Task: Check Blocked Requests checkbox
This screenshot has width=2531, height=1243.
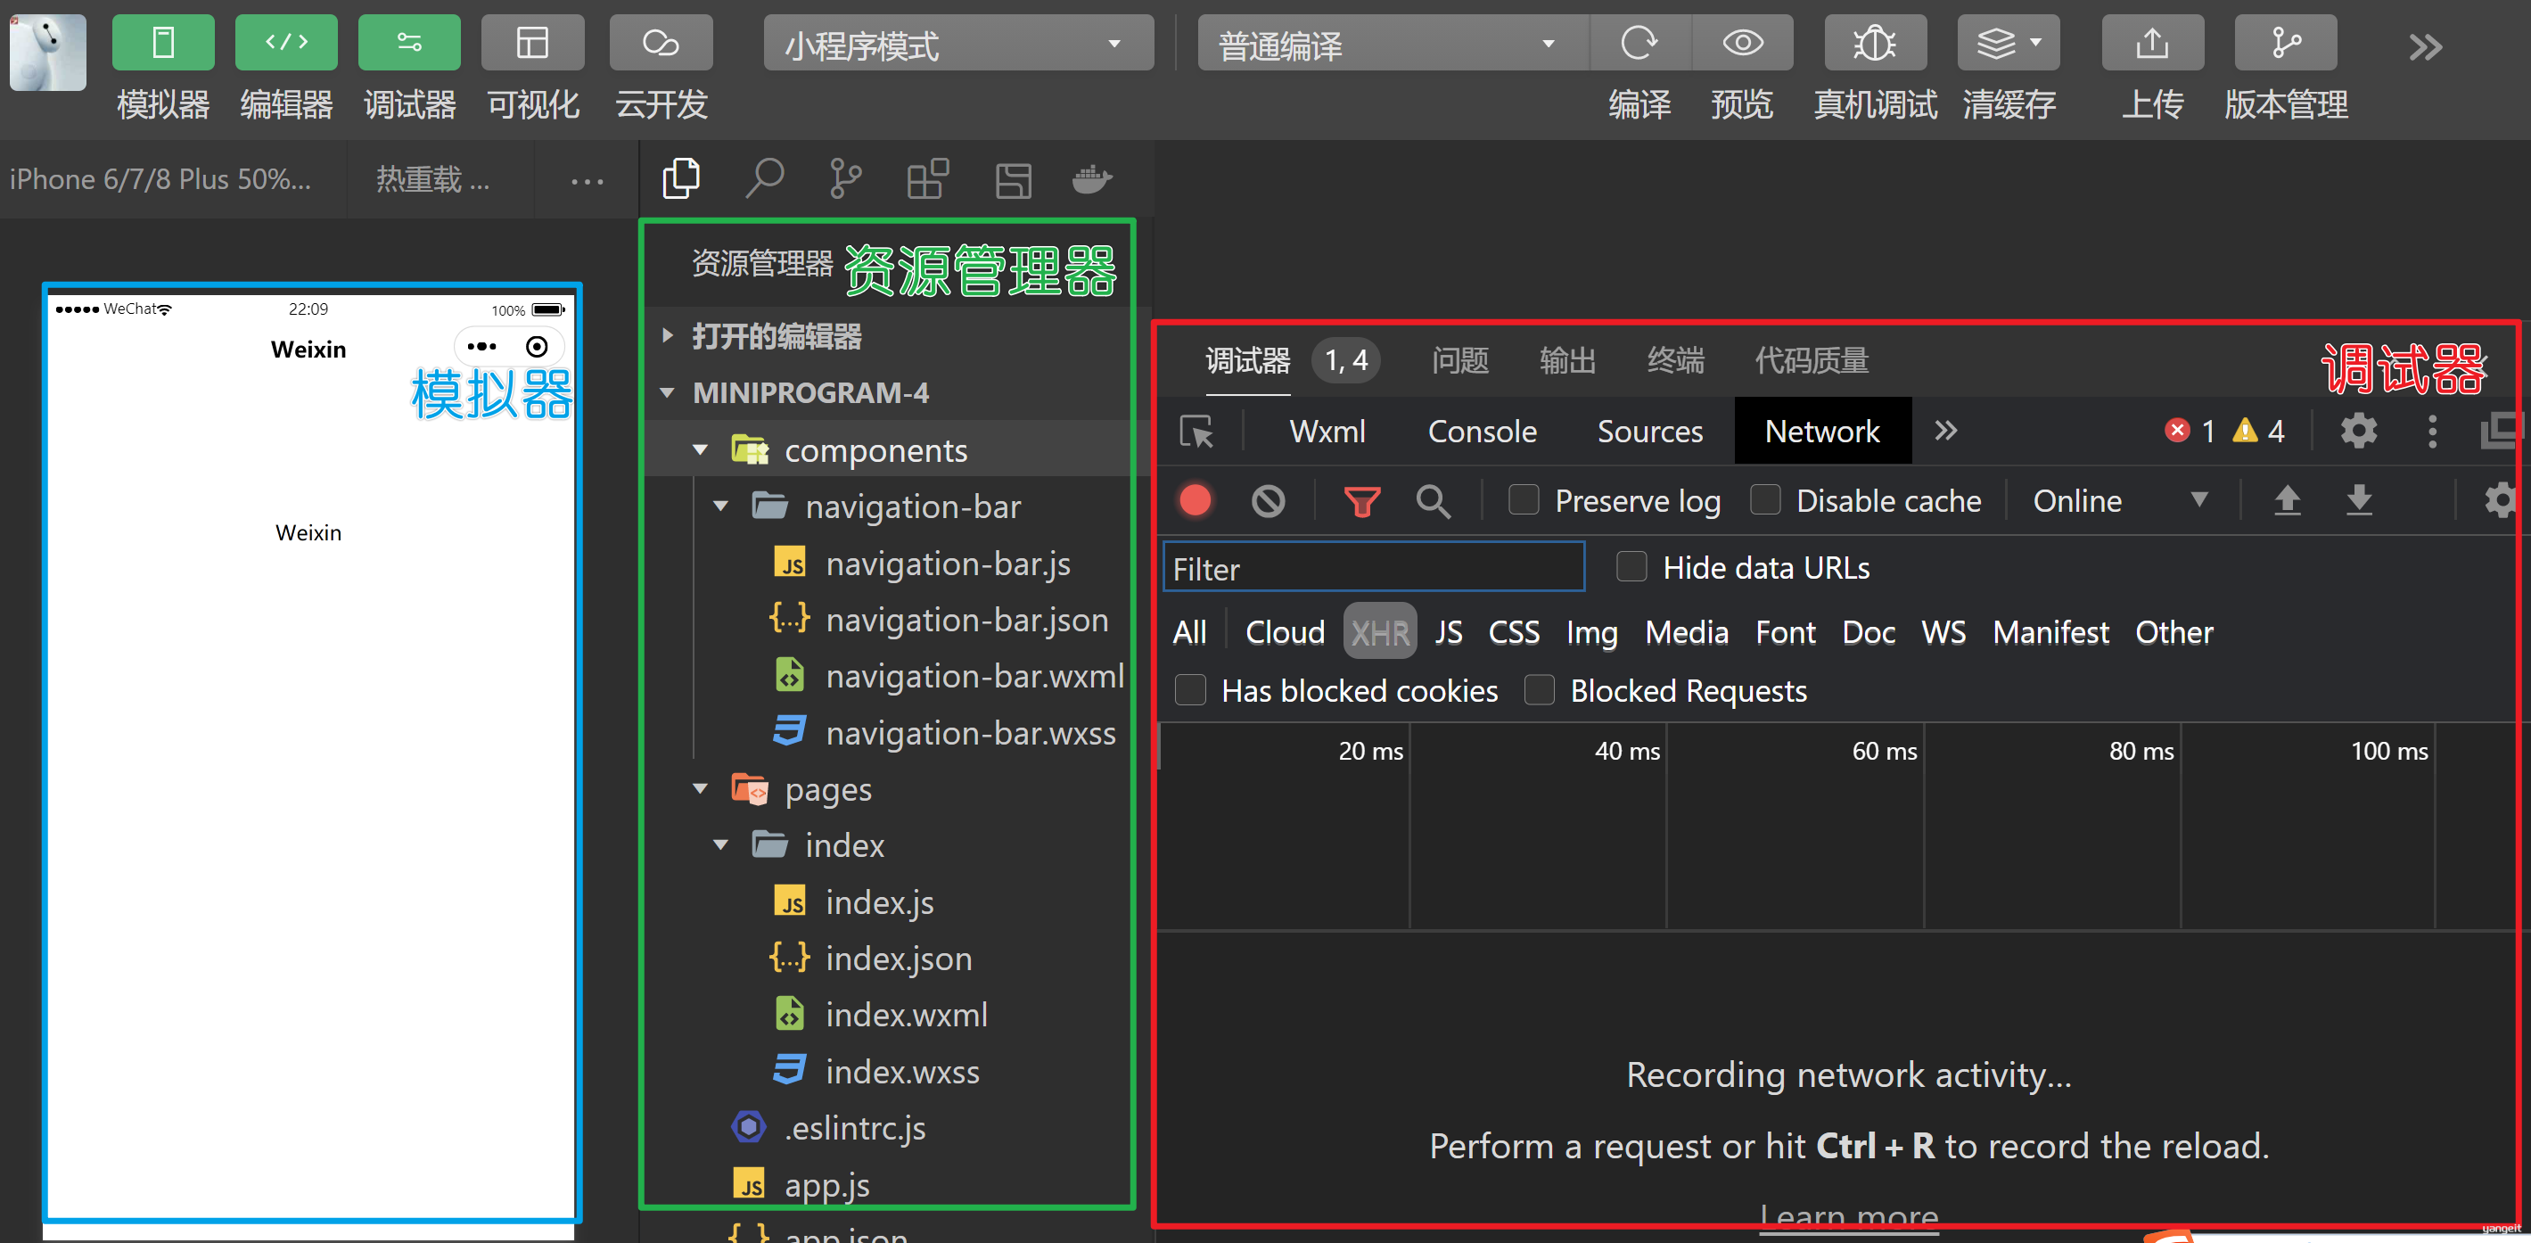Action: click(1539, 691)
